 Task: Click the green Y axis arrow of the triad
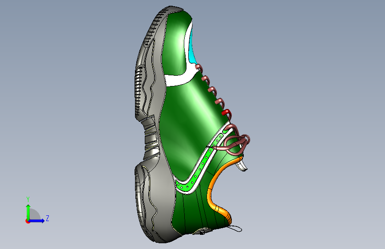[28, 211]
